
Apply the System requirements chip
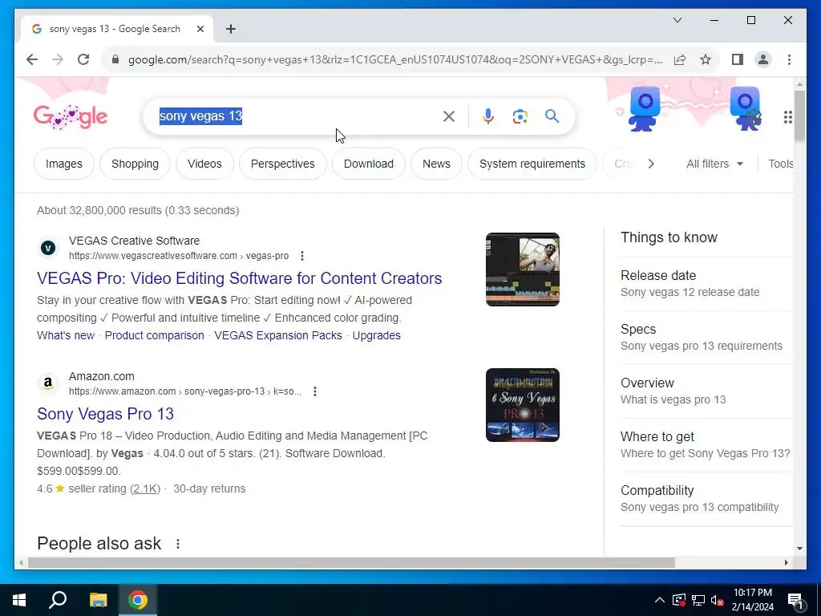532,164
